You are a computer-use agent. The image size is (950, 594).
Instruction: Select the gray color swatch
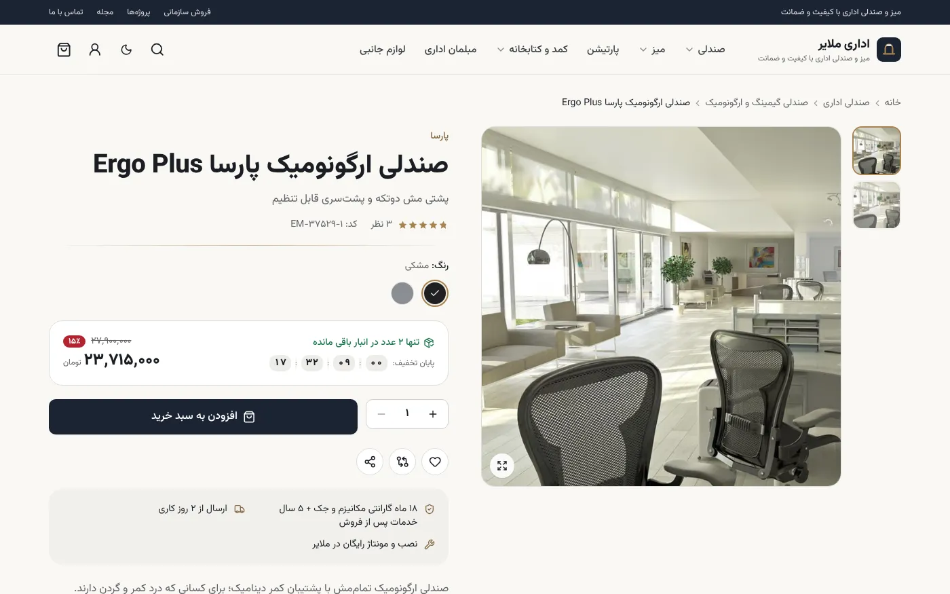pyautogui.click(x=402, y=293)
